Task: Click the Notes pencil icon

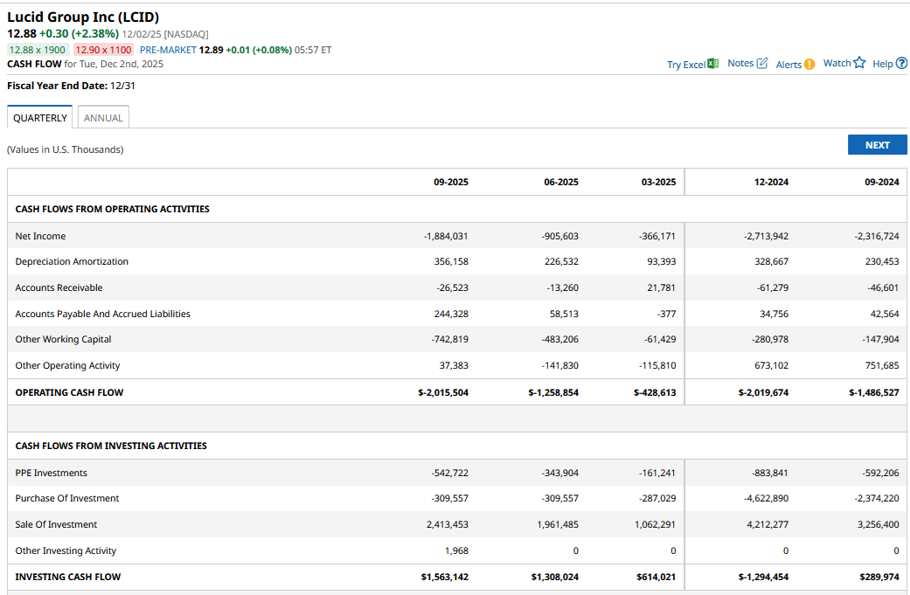Action: 762,64
